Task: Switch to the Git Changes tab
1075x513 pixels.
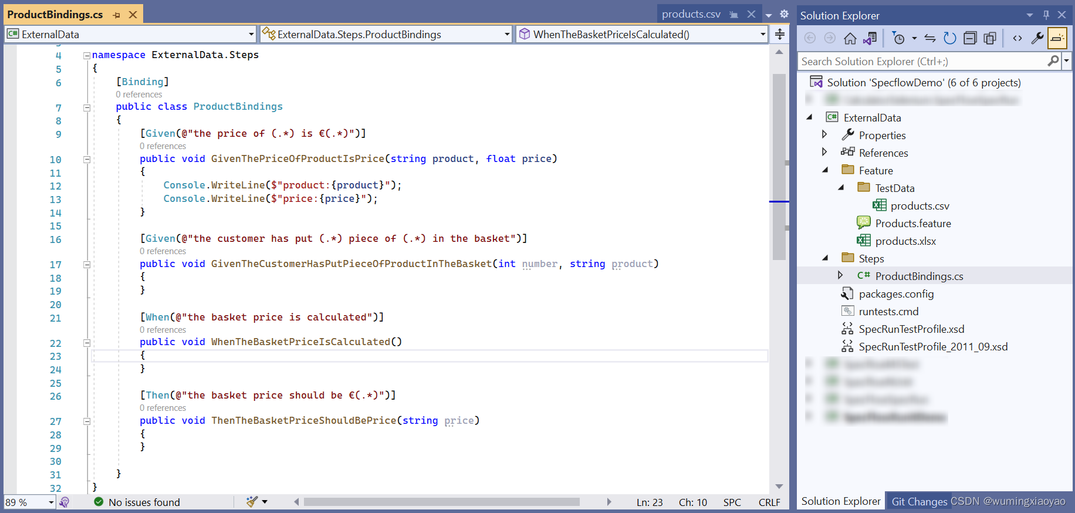Action: click(x=919, y=502)
